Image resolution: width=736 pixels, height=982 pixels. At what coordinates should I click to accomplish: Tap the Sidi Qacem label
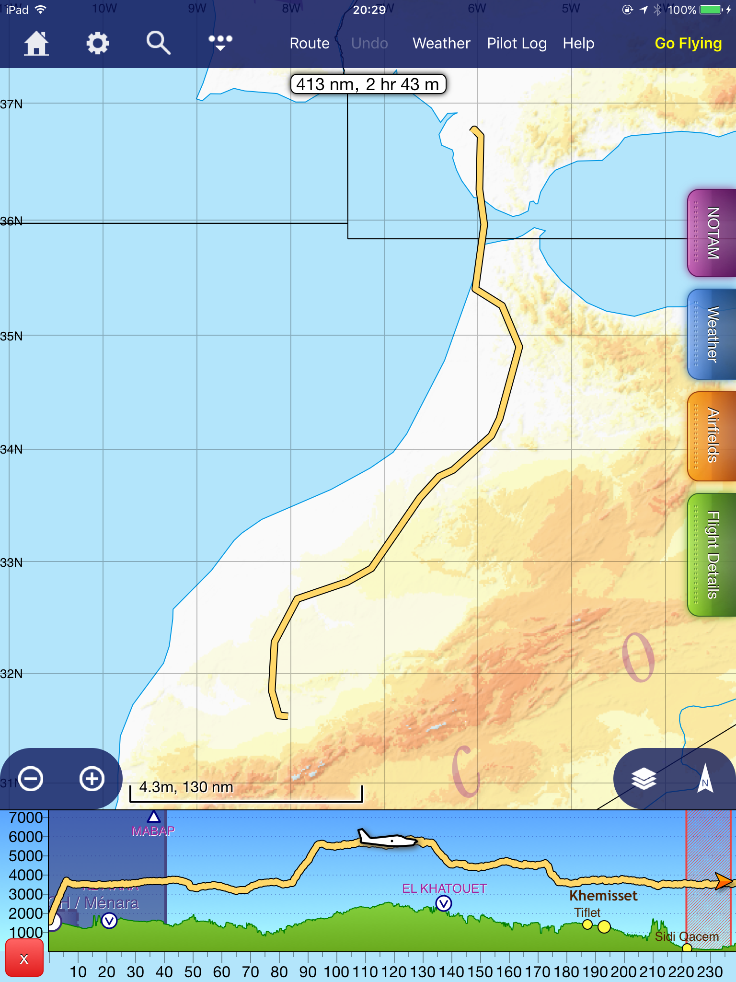coord(687,936)
